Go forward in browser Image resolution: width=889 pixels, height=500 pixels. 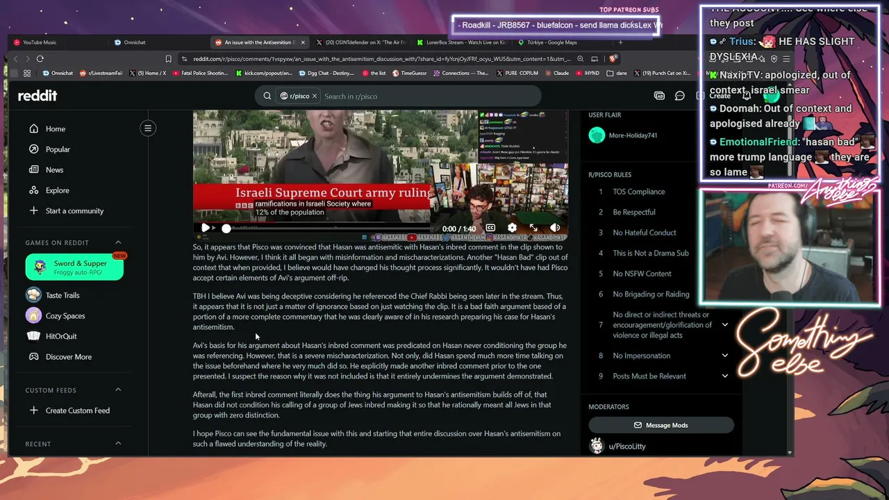click(x=28, y=59)
